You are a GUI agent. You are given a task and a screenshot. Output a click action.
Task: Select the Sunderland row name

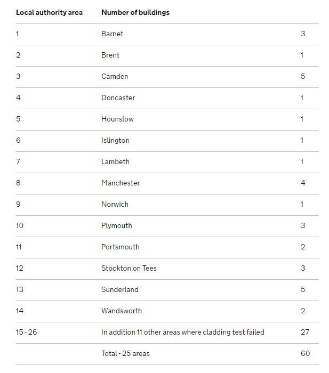[x=119, y=289]
